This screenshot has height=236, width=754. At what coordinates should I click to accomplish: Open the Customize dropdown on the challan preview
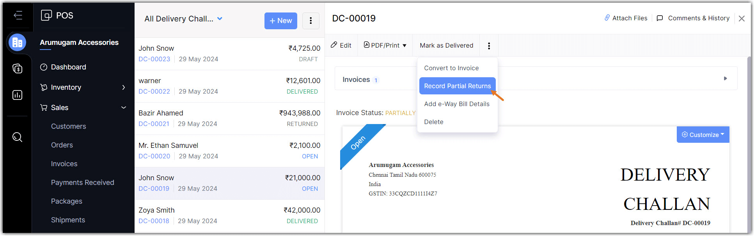(703, 135)
